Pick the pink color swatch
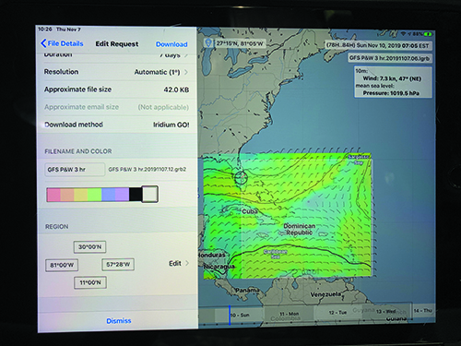Screen dimensions: 461x346 tap(53, 195)
